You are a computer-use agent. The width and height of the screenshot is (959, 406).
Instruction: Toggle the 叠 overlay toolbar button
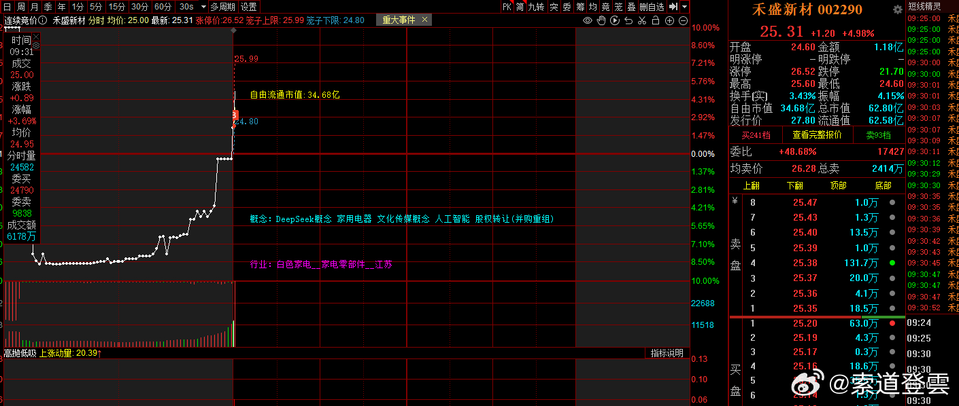point(631,7)
